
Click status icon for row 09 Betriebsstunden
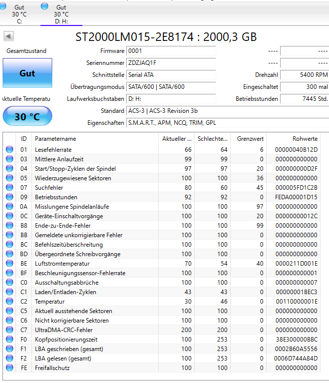(x=9, y=197)
